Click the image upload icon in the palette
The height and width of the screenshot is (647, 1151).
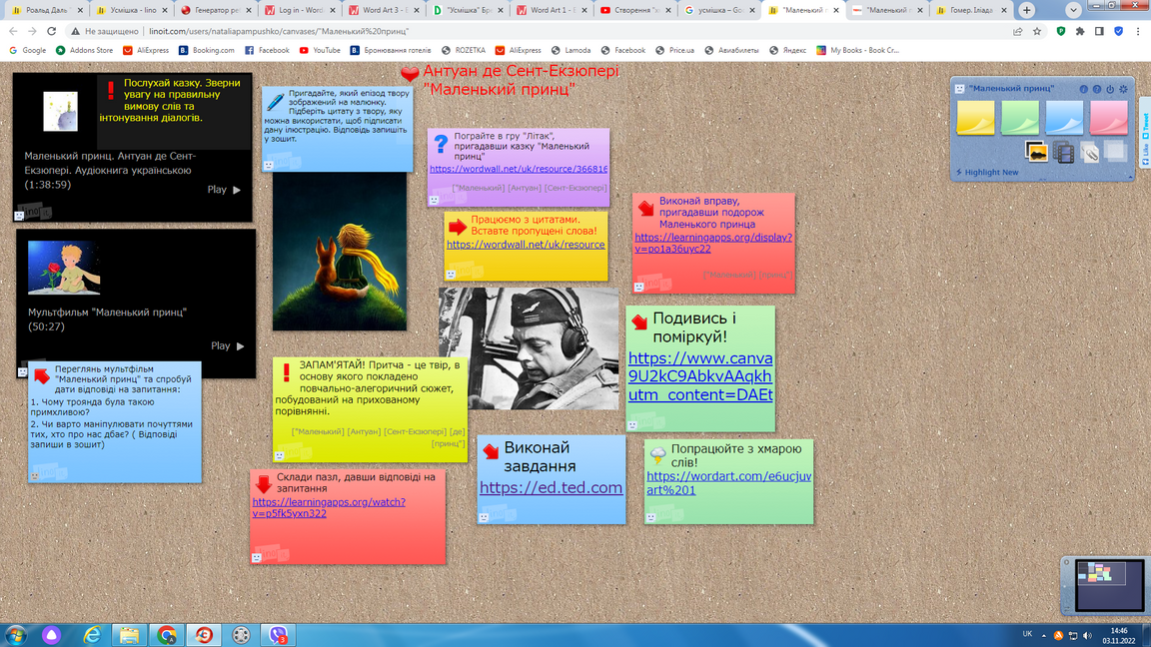tap(1037, 152)
